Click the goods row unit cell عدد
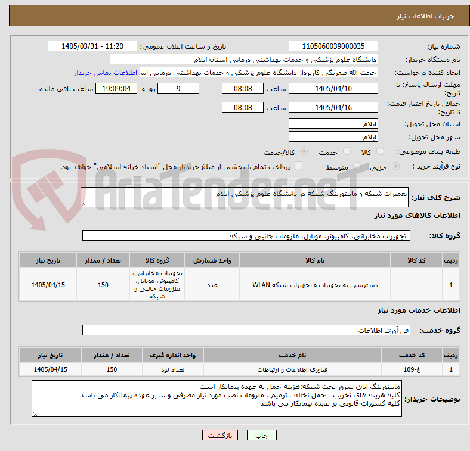 [x=212, y=285]
